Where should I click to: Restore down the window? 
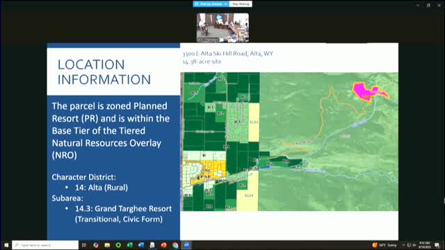(x=428, y=5)
